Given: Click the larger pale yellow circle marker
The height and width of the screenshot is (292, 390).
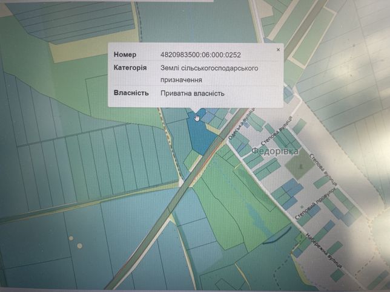Looking at the screenshot, I should pos(79,246).
